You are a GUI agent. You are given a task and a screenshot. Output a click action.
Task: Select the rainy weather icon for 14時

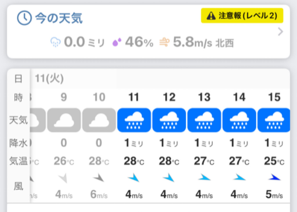(x=239, y=120)
